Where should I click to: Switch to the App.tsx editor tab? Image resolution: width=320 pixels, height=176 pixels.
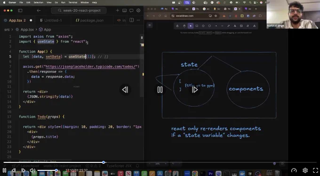17,20
